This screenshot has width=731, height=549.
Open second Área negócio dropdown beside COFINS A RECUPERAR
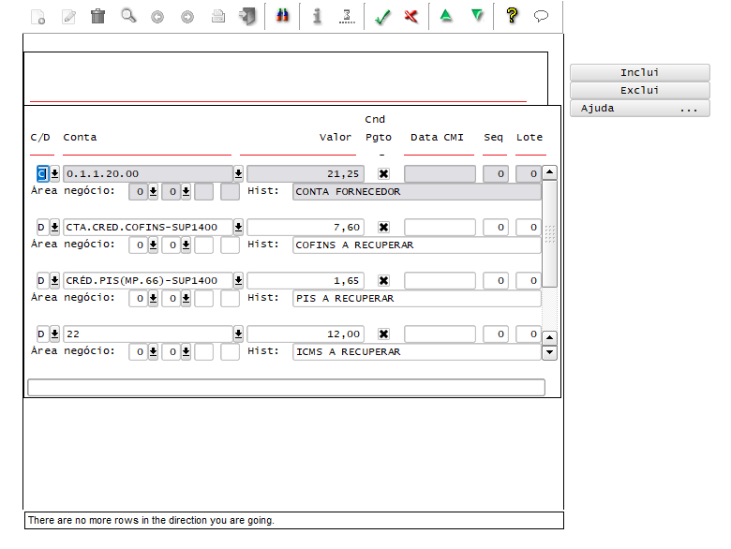pos(186,245)
